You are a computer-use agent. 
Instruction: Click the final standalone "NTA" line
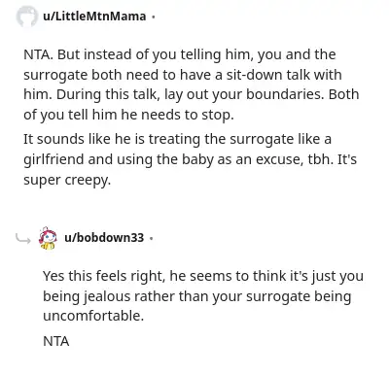point(56,341)
